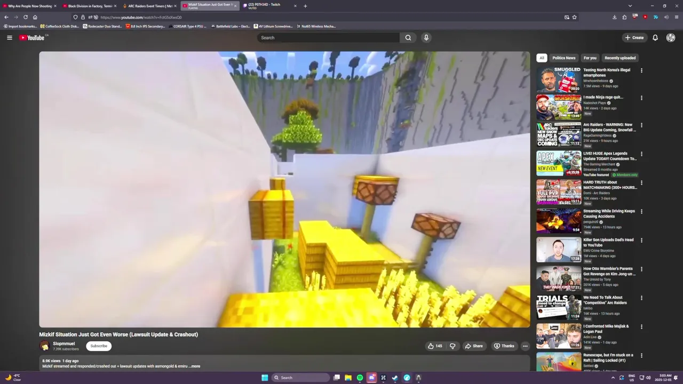683x384 pixels.
Task: Toggle picture-in-picture icon in address bar
Action: point(567,17)
